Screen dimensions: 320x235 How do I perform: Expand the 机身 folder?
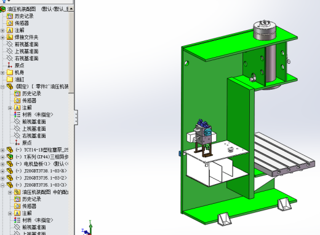(2, 72)
